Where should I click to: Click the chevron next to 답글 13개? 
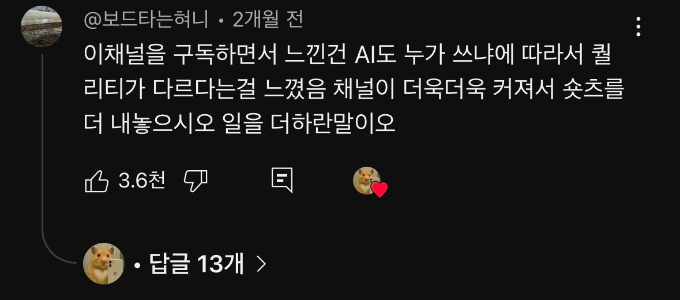pyautogui.click(x=261, y=264)
